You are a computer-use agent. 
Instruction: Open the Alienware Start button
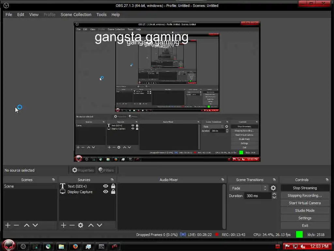point(8,245)
